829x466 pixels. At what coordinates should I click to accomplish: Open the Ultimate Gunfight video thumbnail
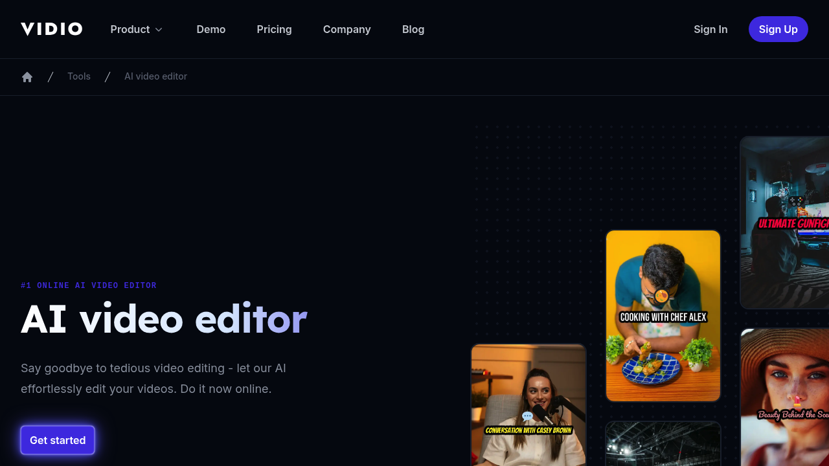[787, 222]
